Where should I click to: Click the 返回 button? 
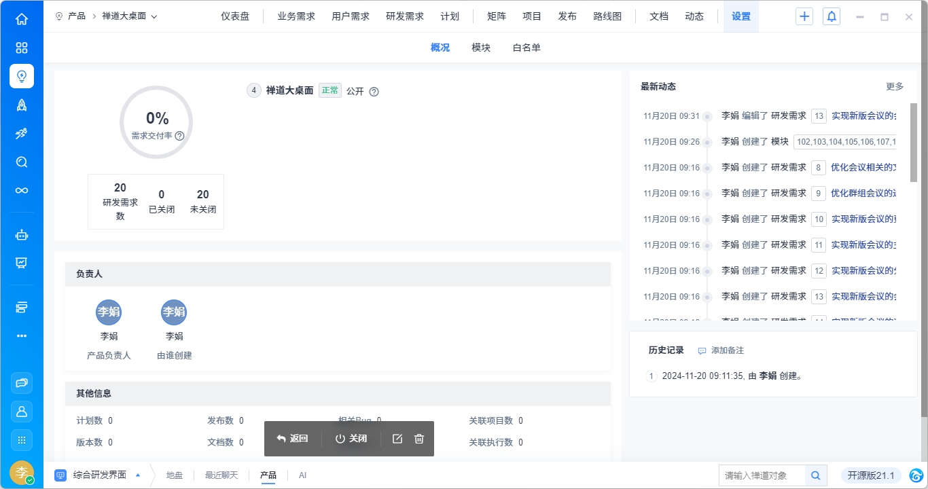pos(293,439)
